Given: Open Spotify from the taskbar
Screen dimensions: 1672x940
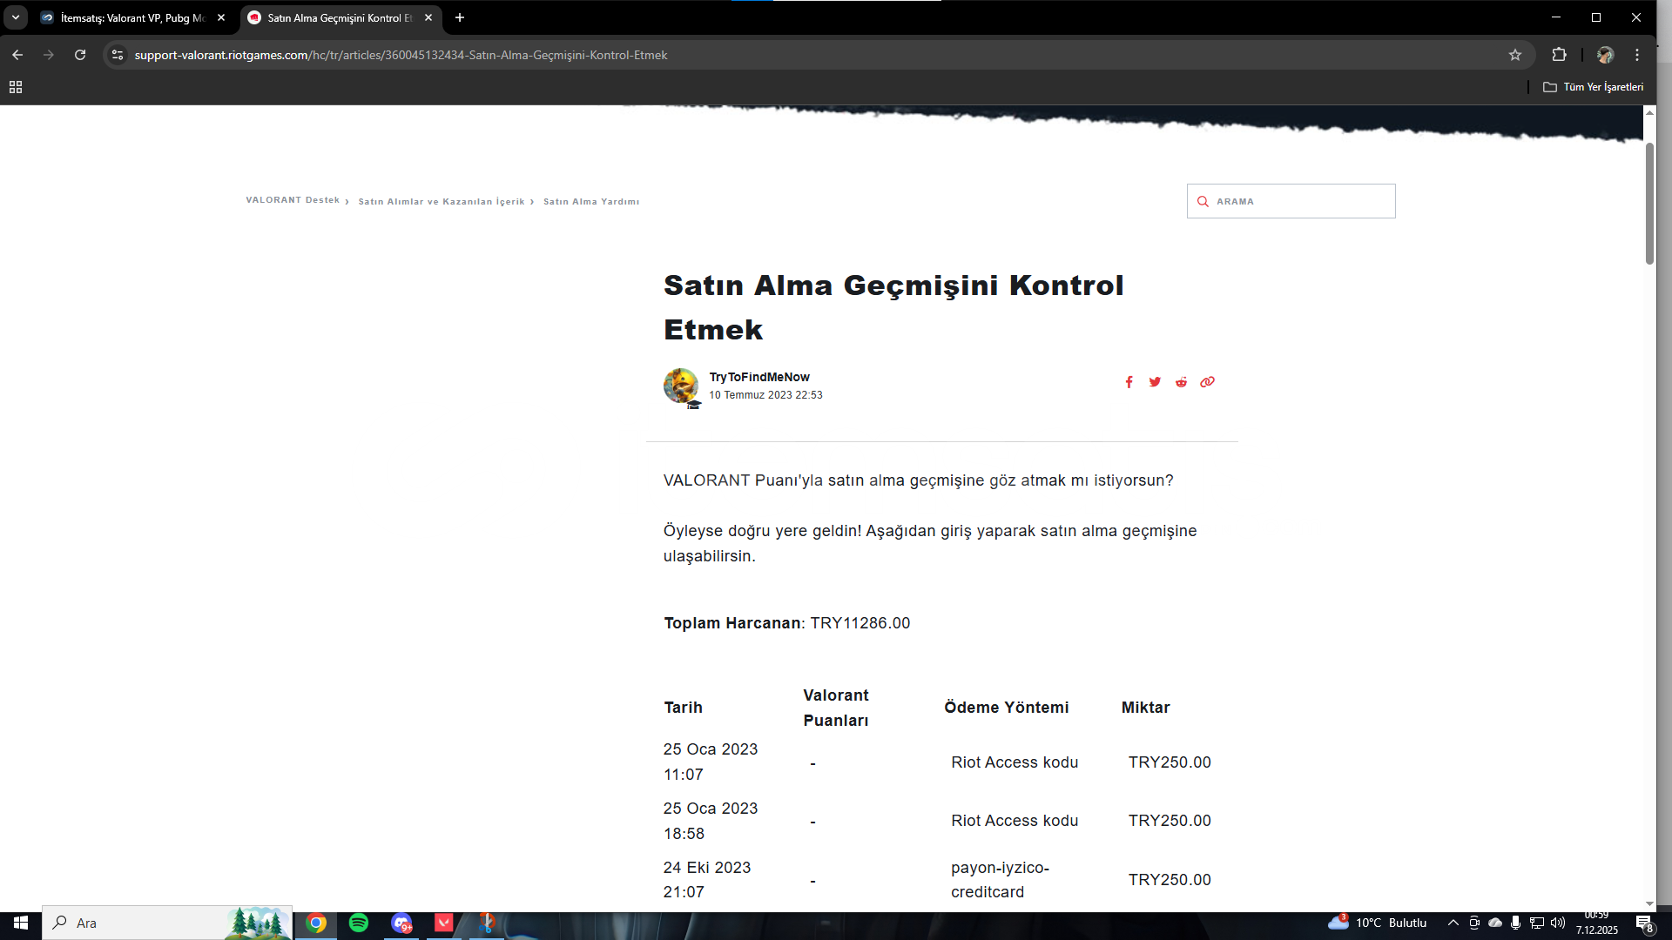Looking at the screenshot, I should [x=358, y=923].
